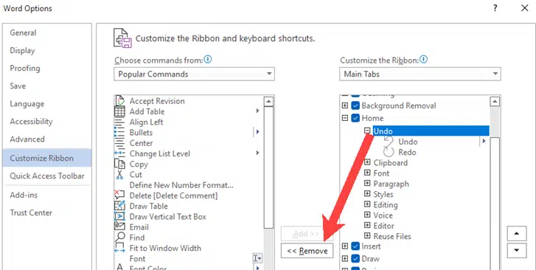Viewport: 536px width, 270px height.
Task: Open the Add Table submenu arrow
Action: tap(257, 111)
